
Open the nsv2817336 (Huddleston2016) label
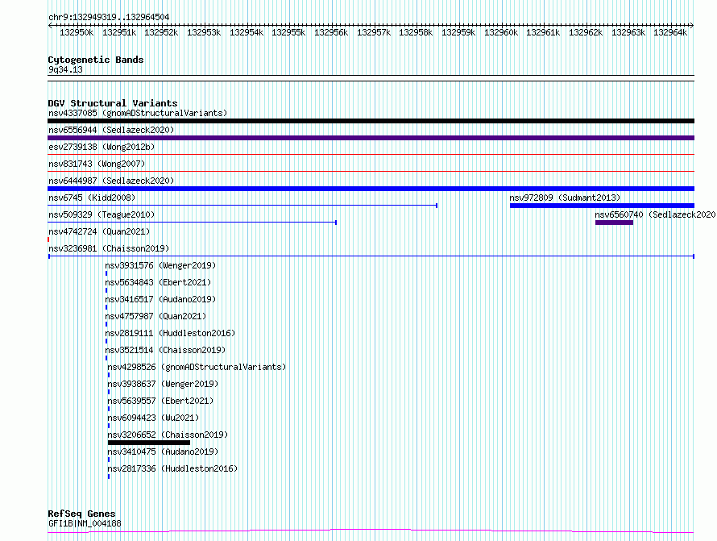pos(172,468)
